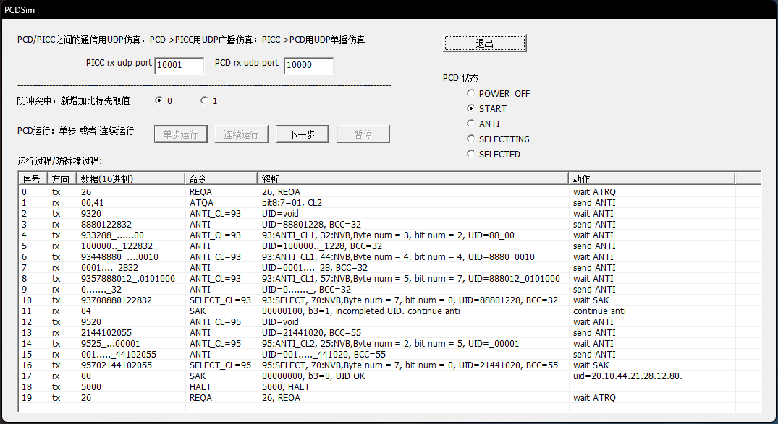The height and width of the screenshot is (424, 778).
Task: Choose the SELECTED state radio button
Action: tap(471, 154)
